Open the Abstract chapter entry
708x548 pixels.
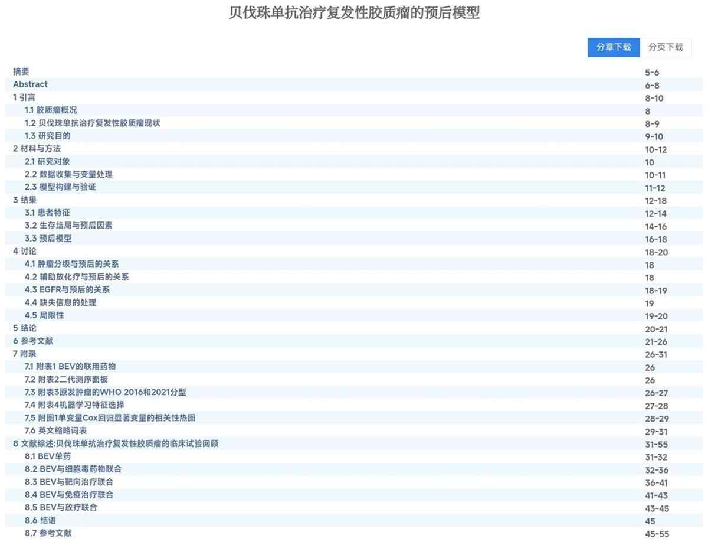(31, 84)
